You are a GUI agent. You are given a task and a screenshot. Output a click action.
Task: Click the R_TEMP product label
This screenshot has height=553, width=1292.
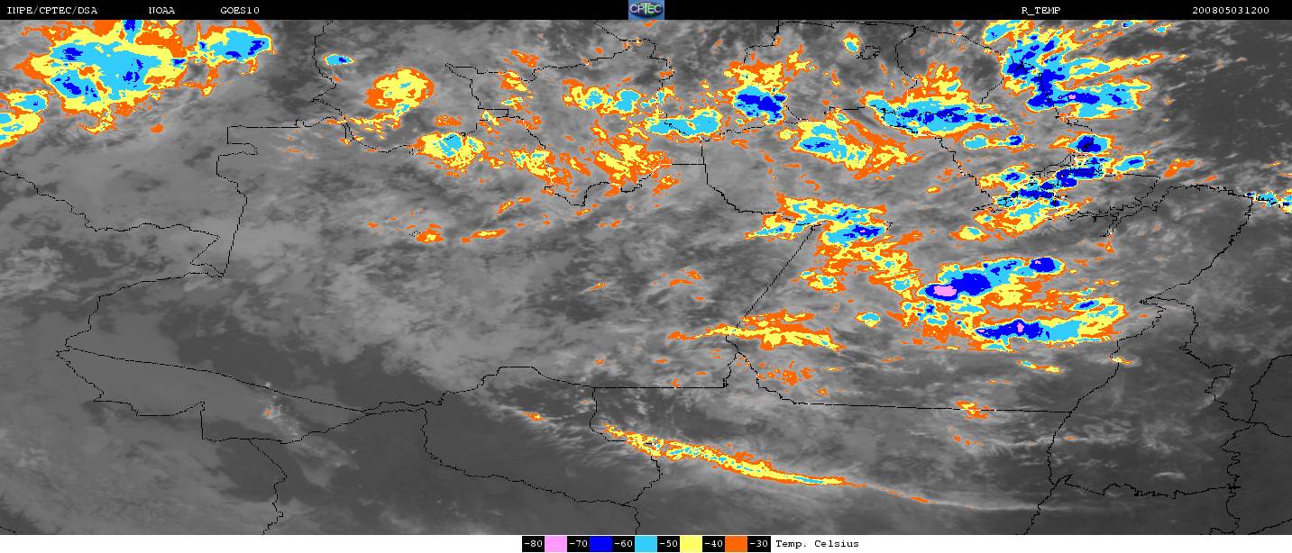(1041, 10)
